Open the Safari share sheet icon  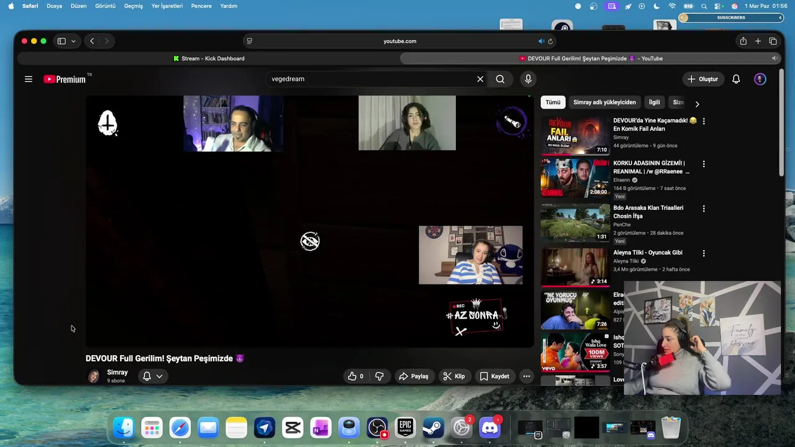743,41
